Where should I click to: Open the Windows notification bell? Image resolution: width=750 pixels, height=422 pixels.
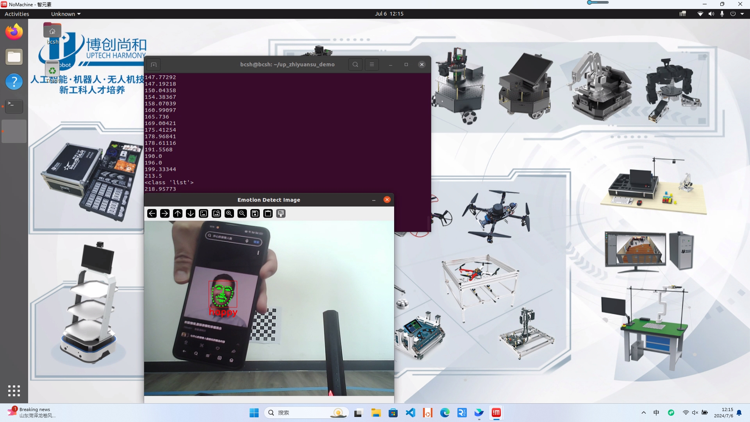739,413
